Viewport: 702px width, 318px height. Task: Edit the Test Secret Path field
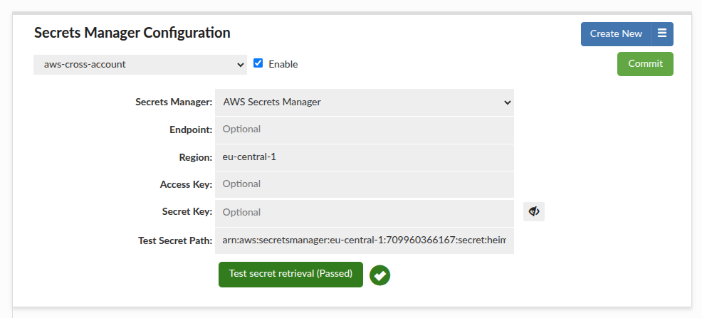tap(365, 240)
